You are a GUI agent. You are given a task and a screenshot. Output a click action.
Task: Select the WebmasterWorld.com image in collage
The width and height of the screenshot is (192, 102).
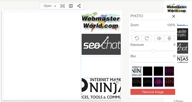101,22
